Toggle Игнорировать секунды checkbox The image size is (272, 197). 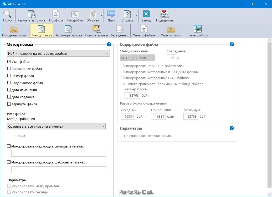[9, 192]
